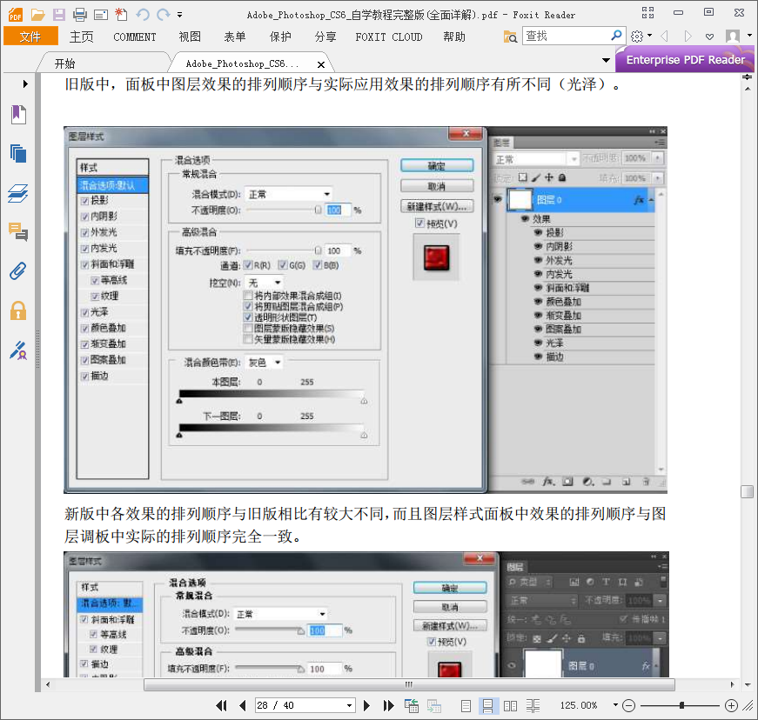Open the Bookmarks panel in sidebar
This screenshot has height=720, width=758.
(x=18, y=115)
